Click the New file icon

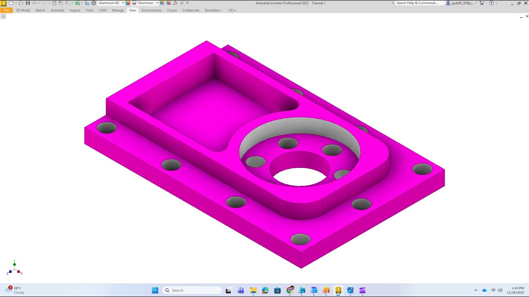11,3
